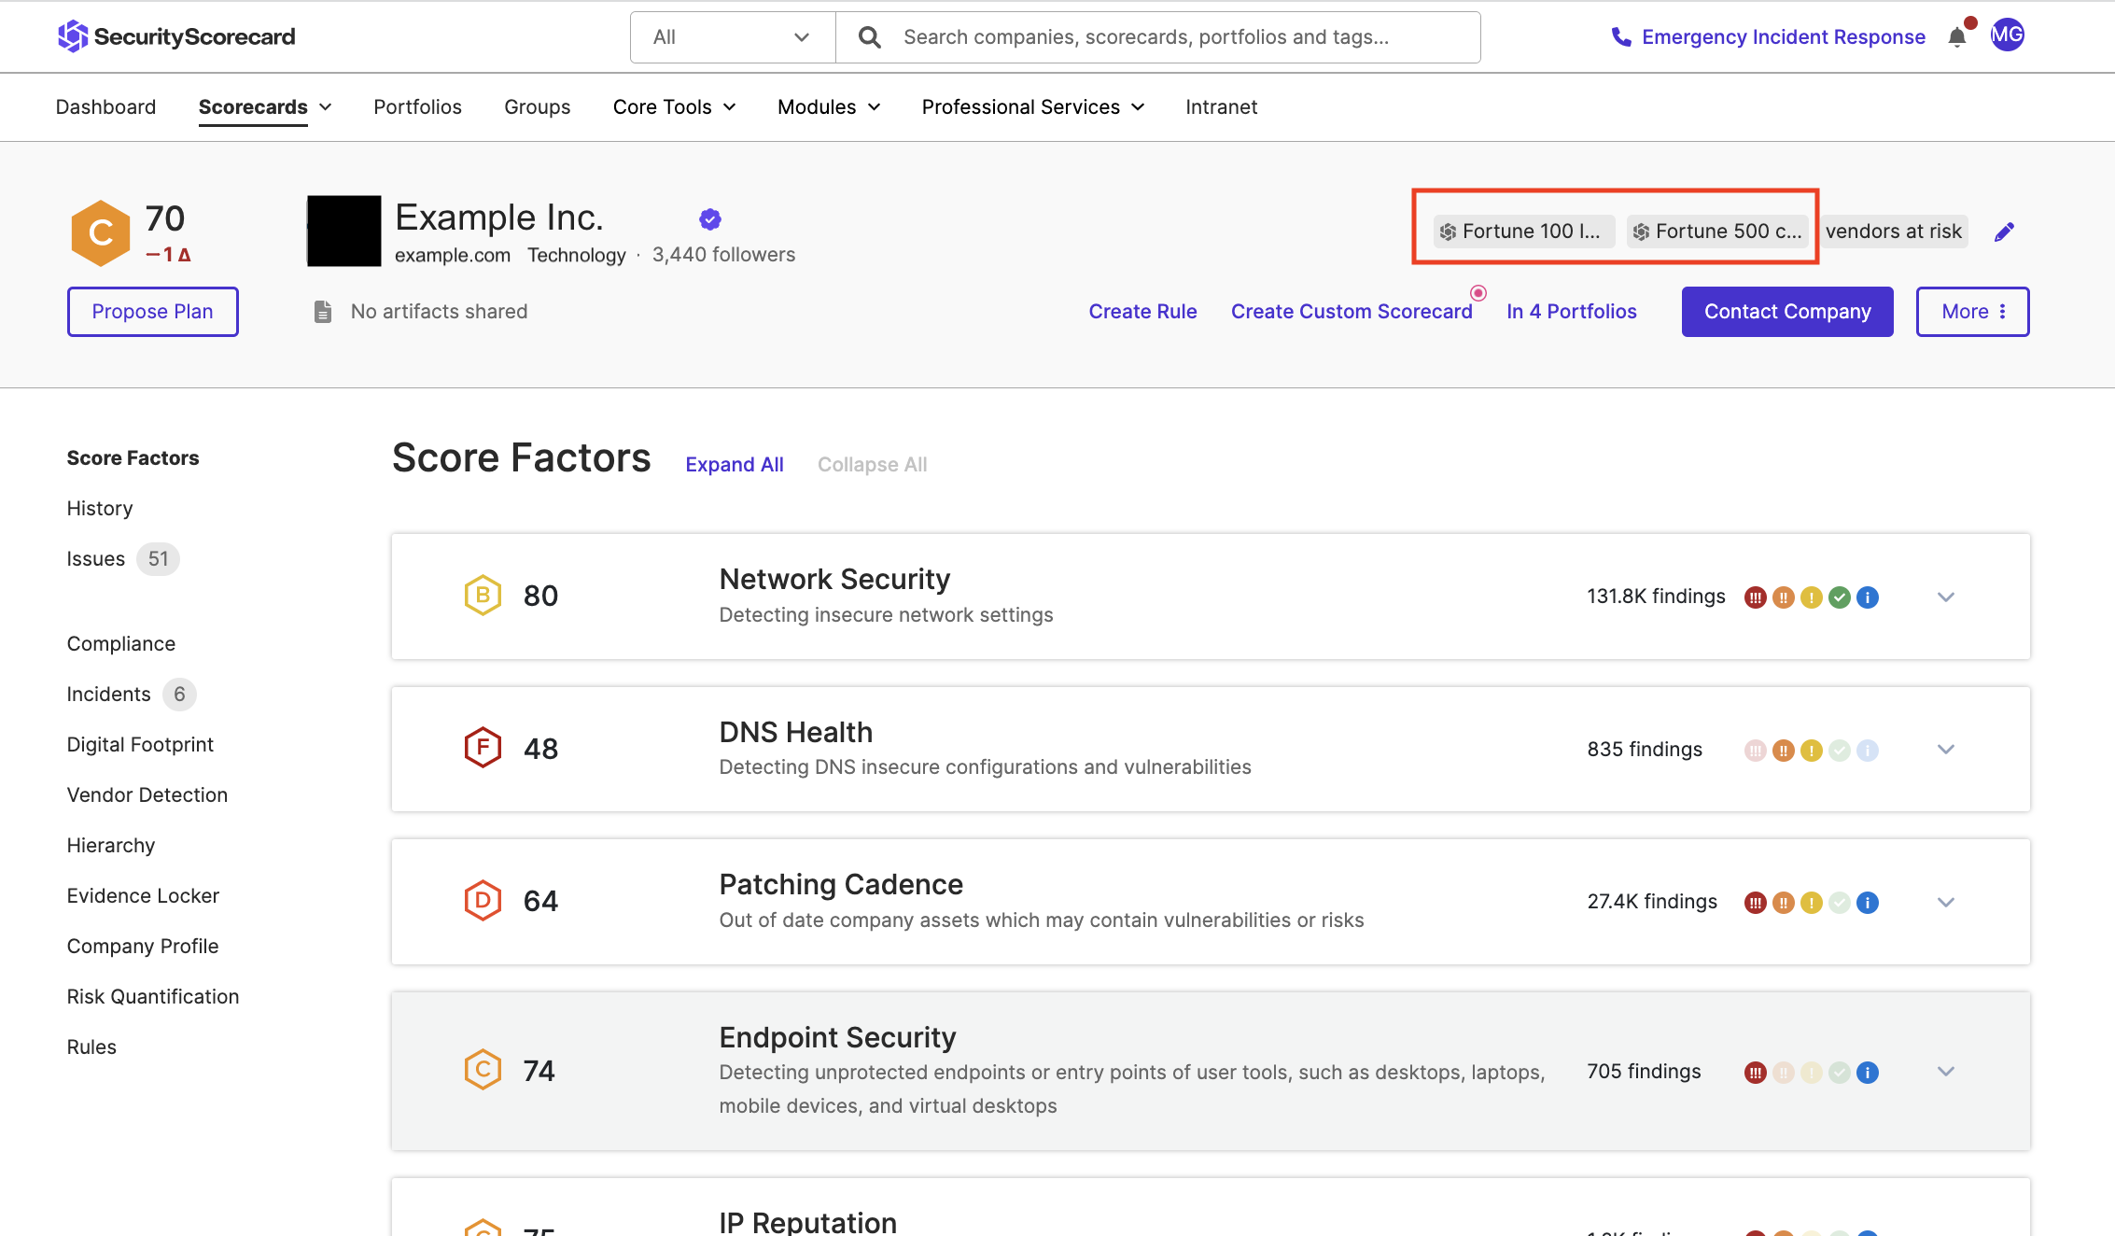Image resolution: width=2115 pixels, height=1236 pixels.
Task: Click Network Security orange high severity icon
Action: pos(1784,597)
